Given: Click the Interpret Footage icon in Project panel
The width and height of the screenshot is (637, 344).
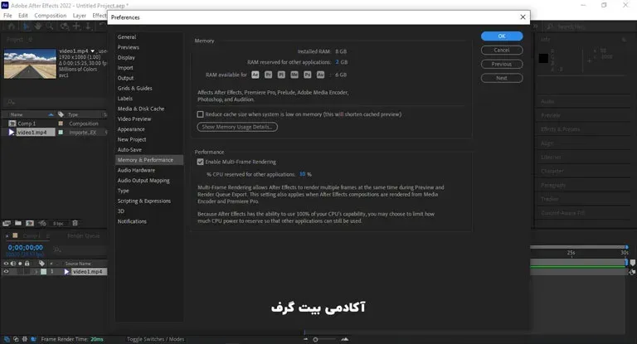Looking at the screenshot, I should 7,223.
